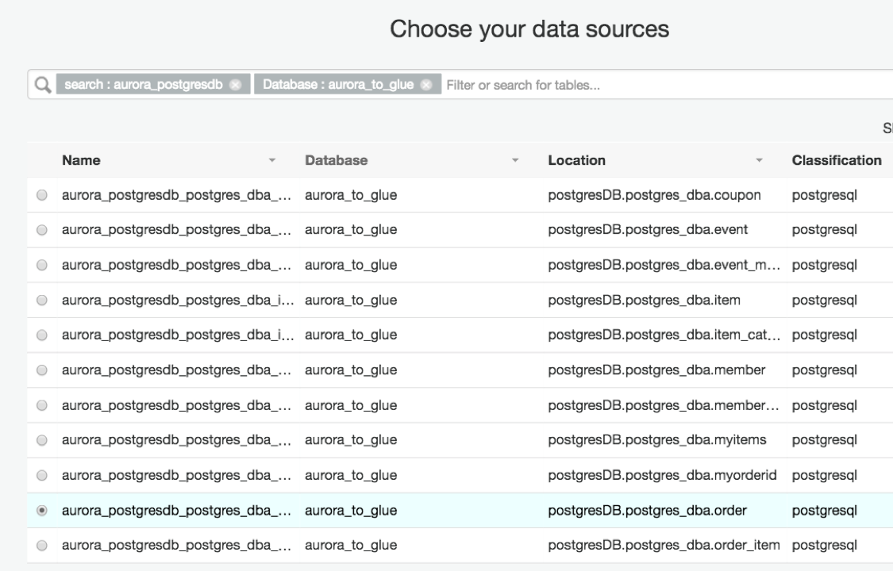Screen dimensions: 893x571
Task: Select the myorderid table radio button
Action: 41,475
